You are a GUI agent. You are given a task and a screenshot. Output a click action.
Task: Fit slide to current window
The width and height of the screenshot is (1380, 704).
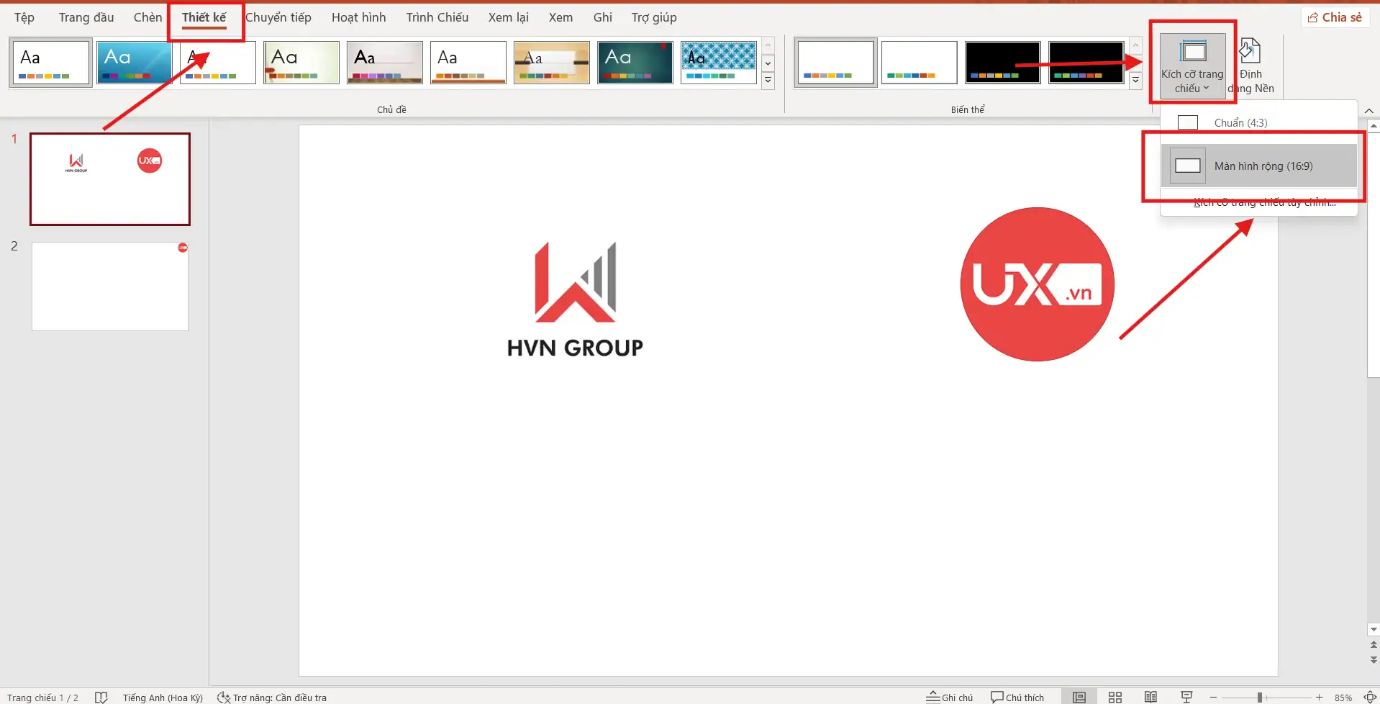1370,698
